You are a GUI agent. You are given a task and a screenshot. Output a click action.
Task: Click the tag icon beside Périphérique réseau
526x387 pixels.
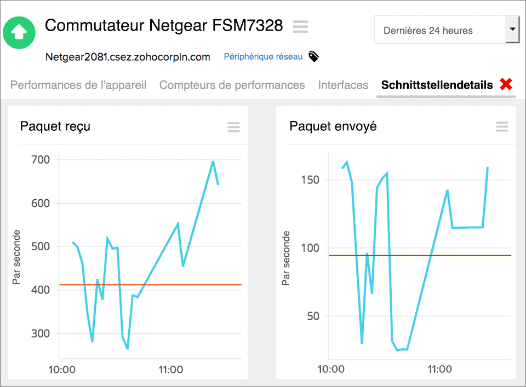pos(313,56)
